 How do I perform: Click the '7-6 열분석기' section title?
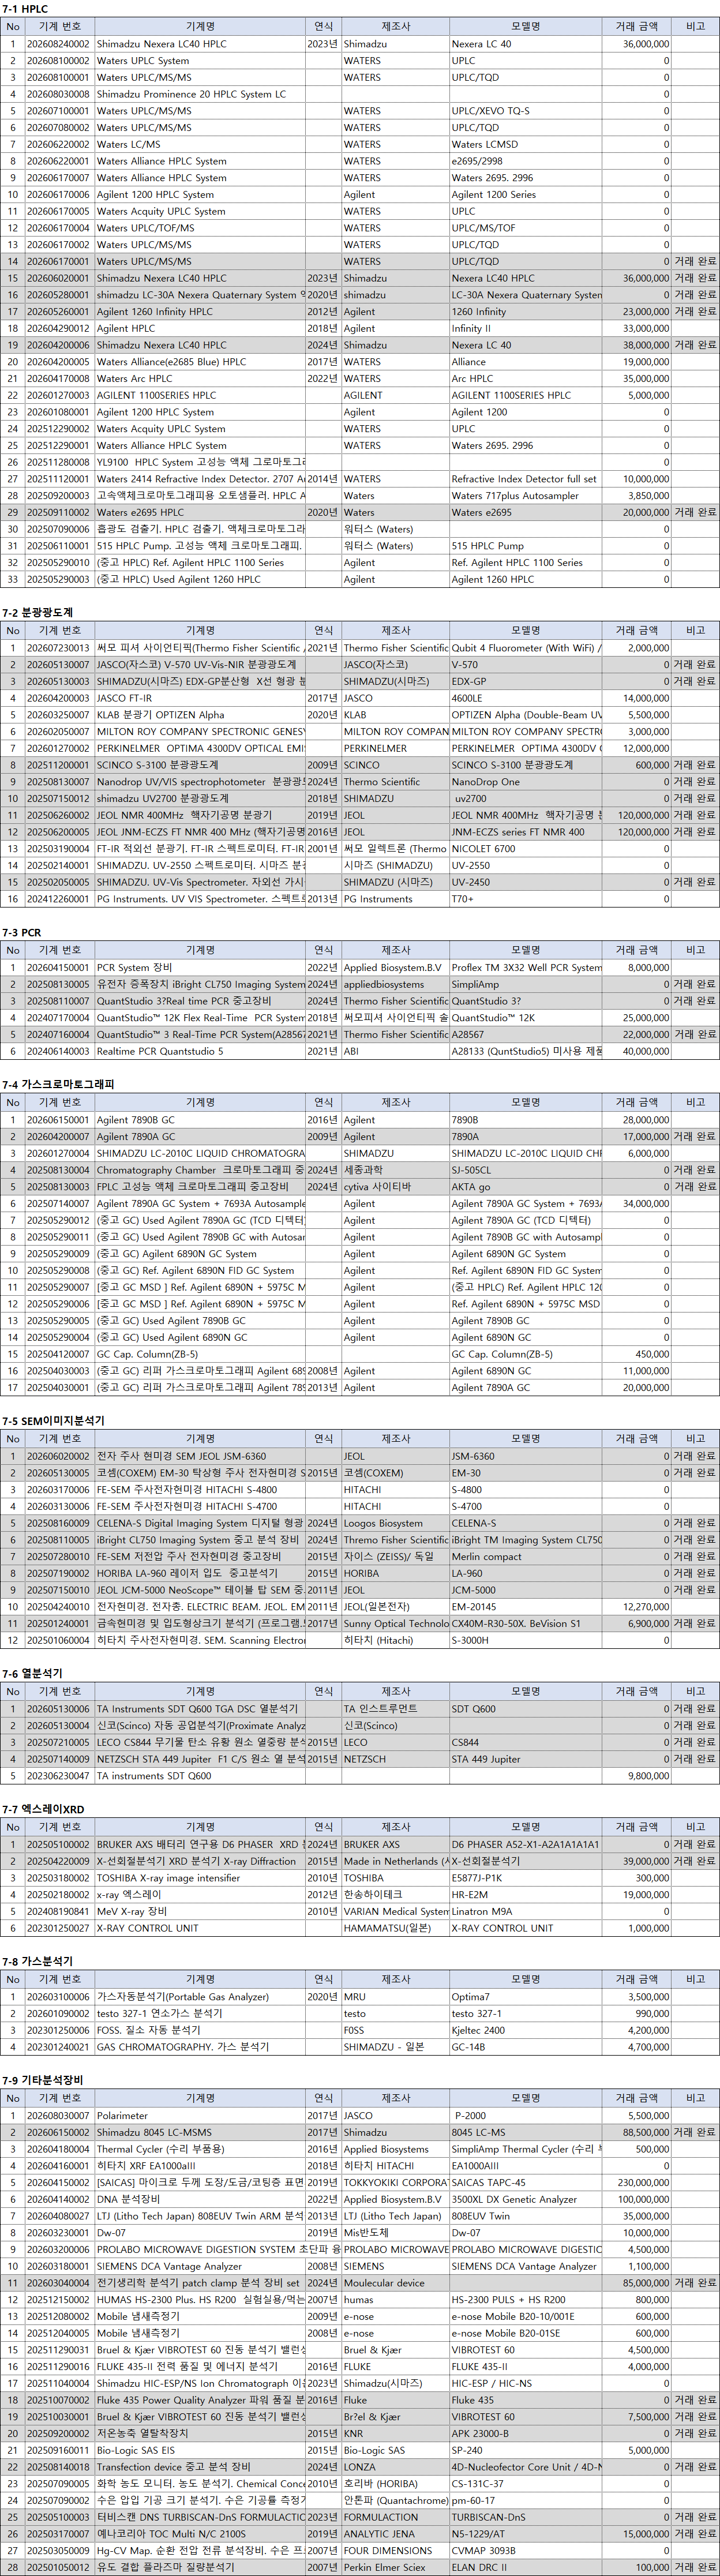coord(32,1673)
